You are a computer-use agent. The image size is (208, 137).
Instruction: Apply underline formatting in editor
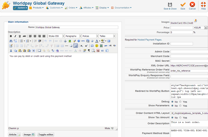tap(20, 36)
